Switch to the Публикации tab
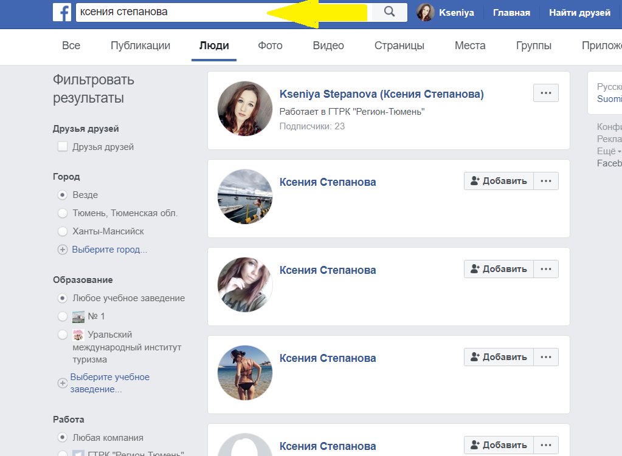 (x=140, y=46)
